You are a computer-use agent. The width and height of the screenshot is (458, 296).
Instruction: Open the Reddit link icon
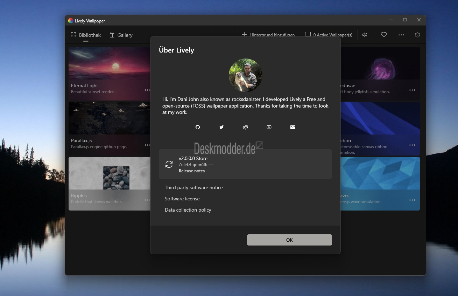pyautogui.click(x=245, y=127)
